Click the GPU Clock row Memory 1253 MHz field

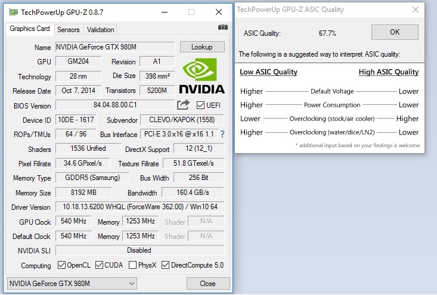(141, 221)
